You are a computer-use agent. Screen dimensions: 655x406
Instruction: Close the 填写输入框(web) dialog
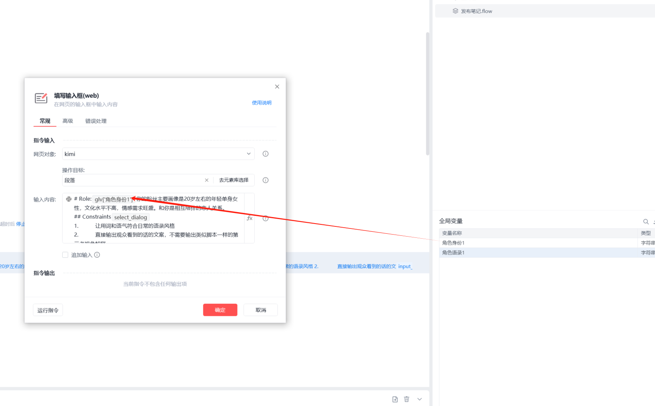click(277, 87)
